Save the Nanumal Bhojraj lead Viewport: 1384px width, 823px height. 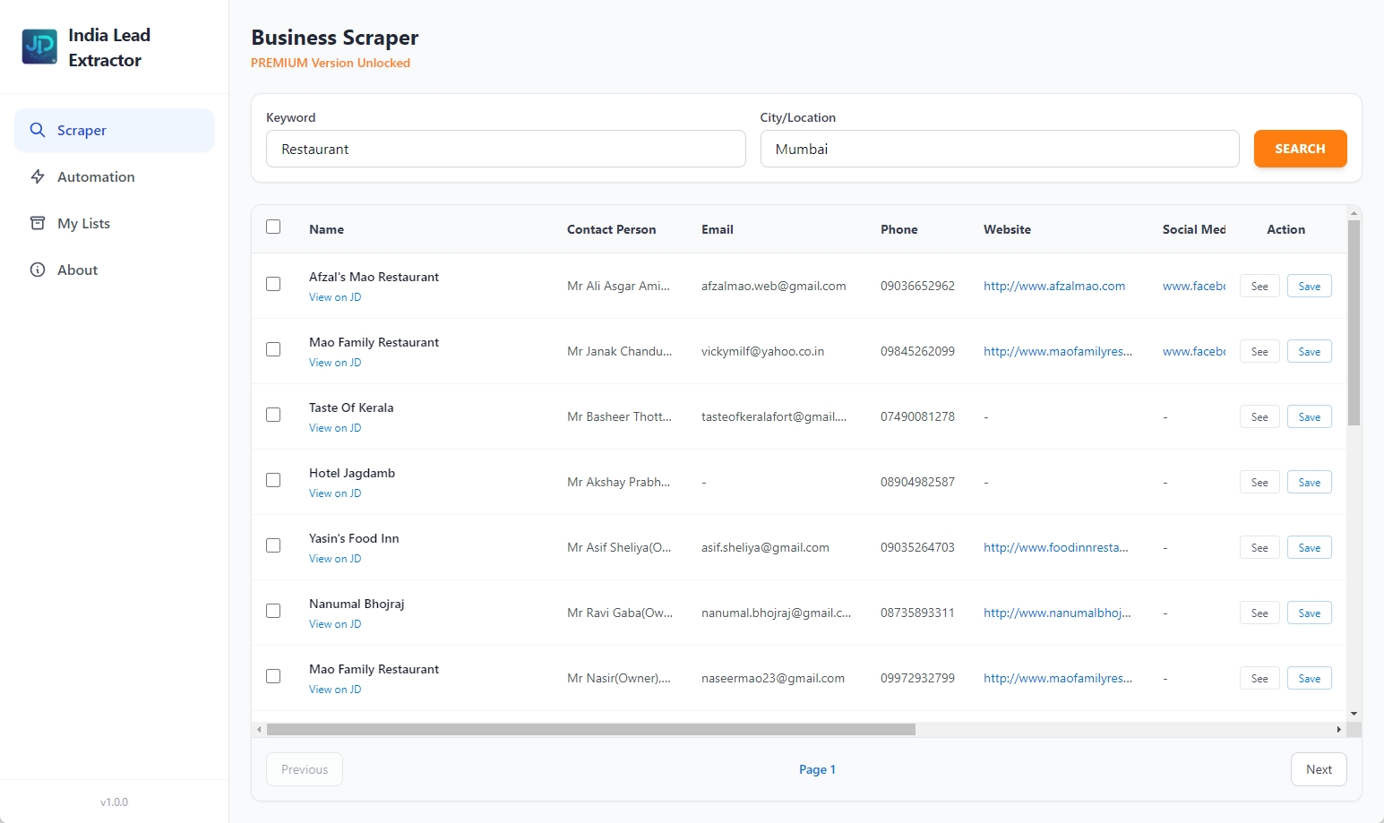[x=1309, y=613]
